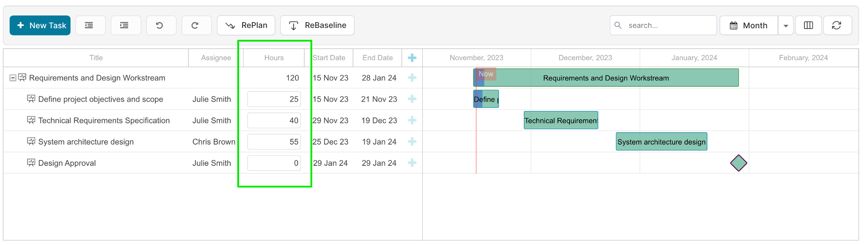Refresh the Gantt chart

pyautogui.click(x=837, y=25)
